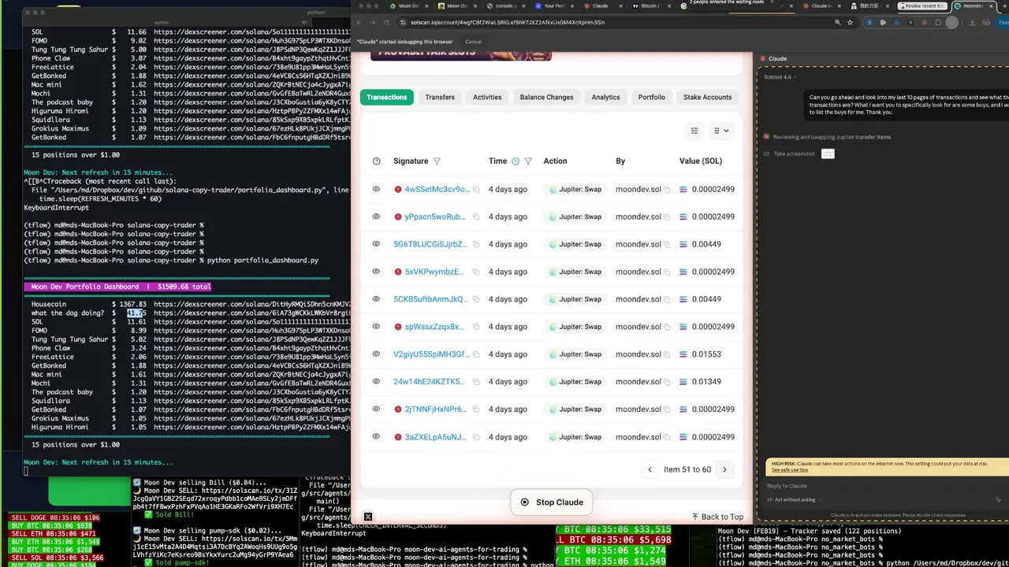Open signature link 5G6T8LUCGiSJjrbZ
The width and height of the screenshot is (1009, 567).
pos(430,244)
